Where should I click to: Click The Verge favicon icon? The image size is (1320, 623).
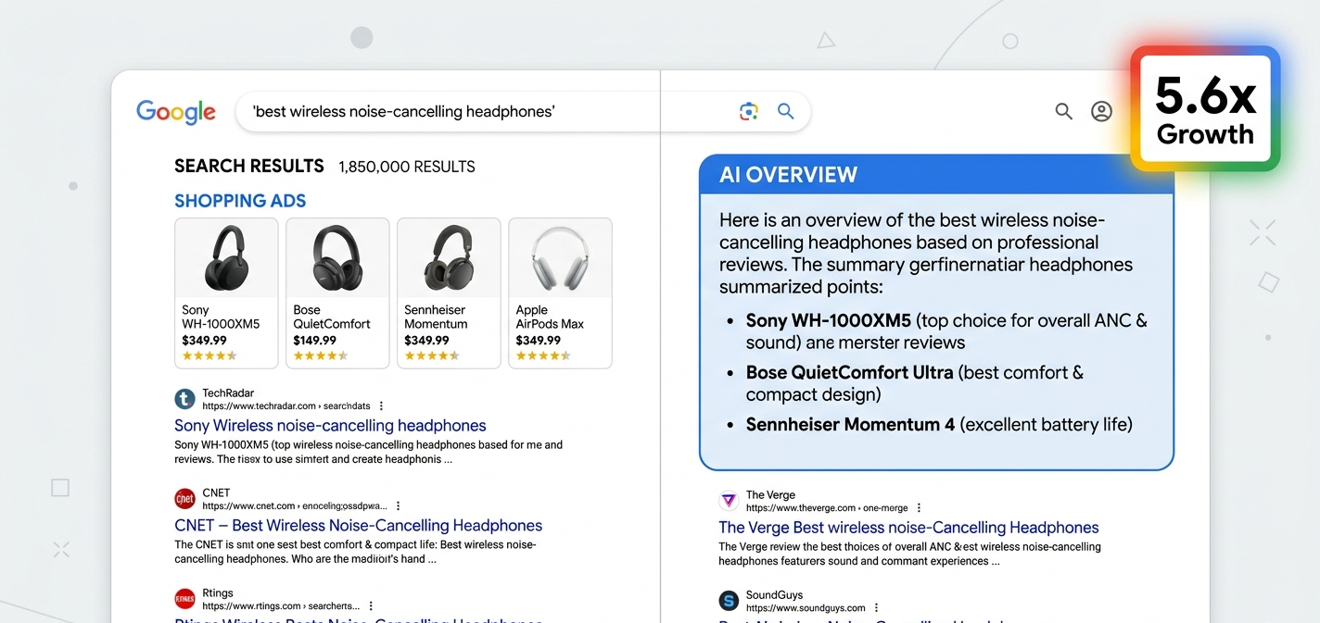click(730, 501)
